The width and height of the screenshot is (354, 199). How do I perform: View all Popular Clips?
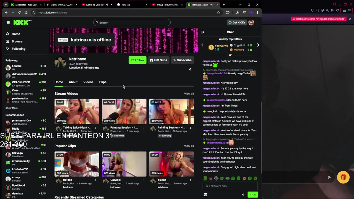coord(189,146)
